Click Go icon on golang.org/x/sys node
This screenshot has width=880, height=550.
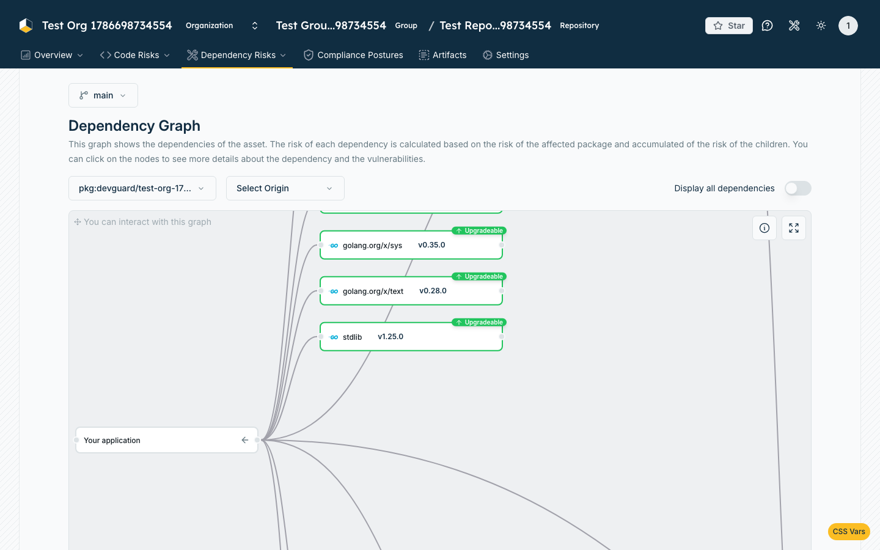pyautogui.click(x=334, y=246)
